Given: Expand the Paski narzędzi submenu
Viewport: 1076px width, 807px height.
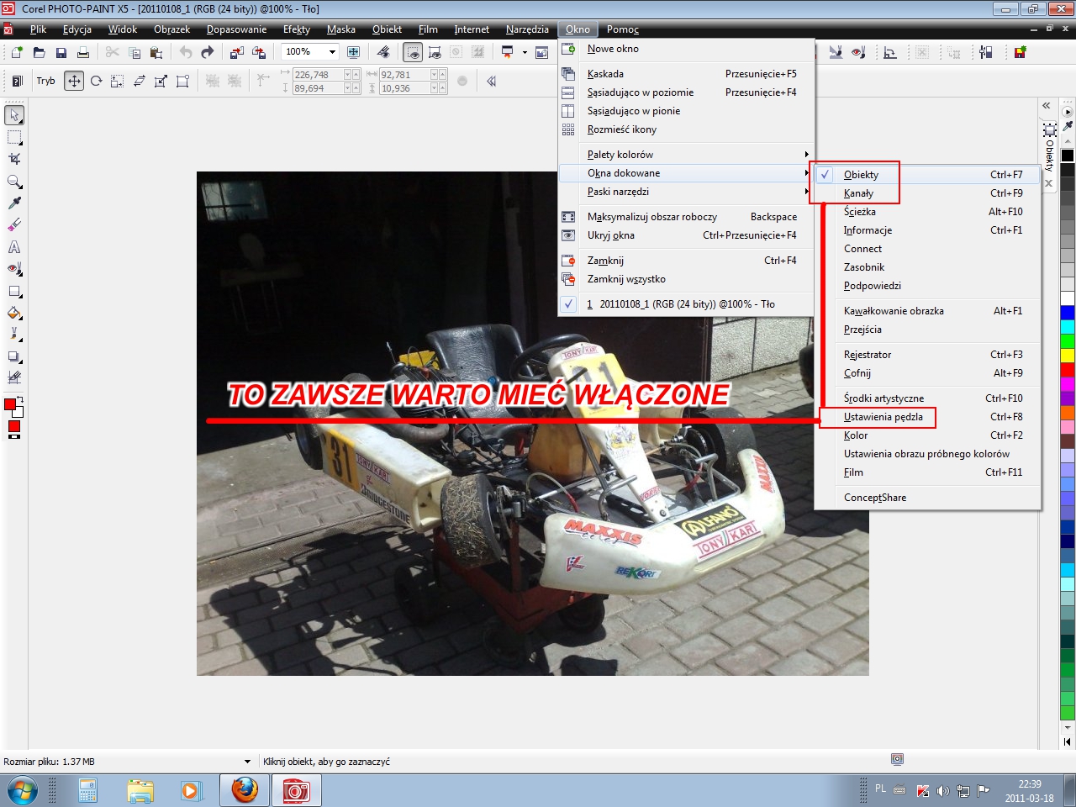Looking at the screenshot, I should (x=618, y=192).
